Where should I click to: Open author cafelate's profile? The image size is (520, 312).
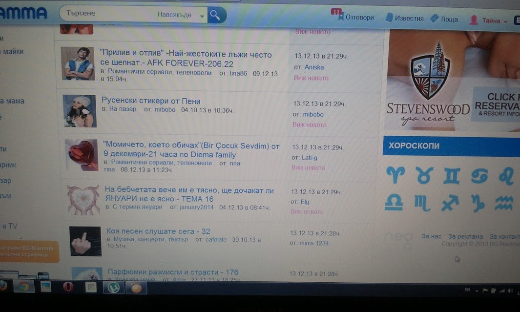216,239
